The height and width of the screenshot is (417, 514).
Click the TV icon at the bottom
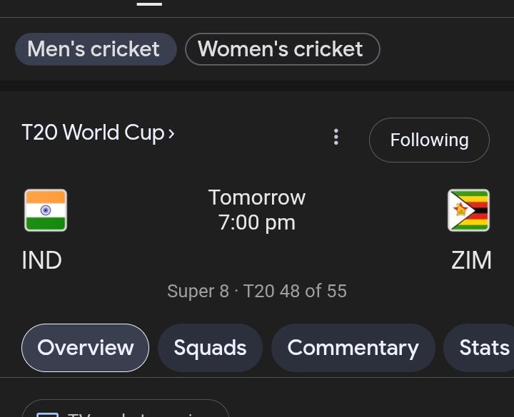[x=47, y=414]
